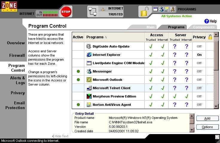Image resolution: width=220 pixels, height=143 pixels.
Task: Toggle DigiGuide Auto-Update Access Internet checkmark
Action: [x=163, y=46]
